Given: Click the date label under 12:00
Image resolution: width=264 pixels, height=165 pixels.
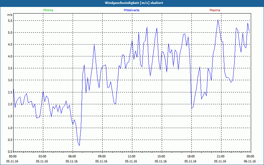Looking at the screenshot, I should (131, 161).
